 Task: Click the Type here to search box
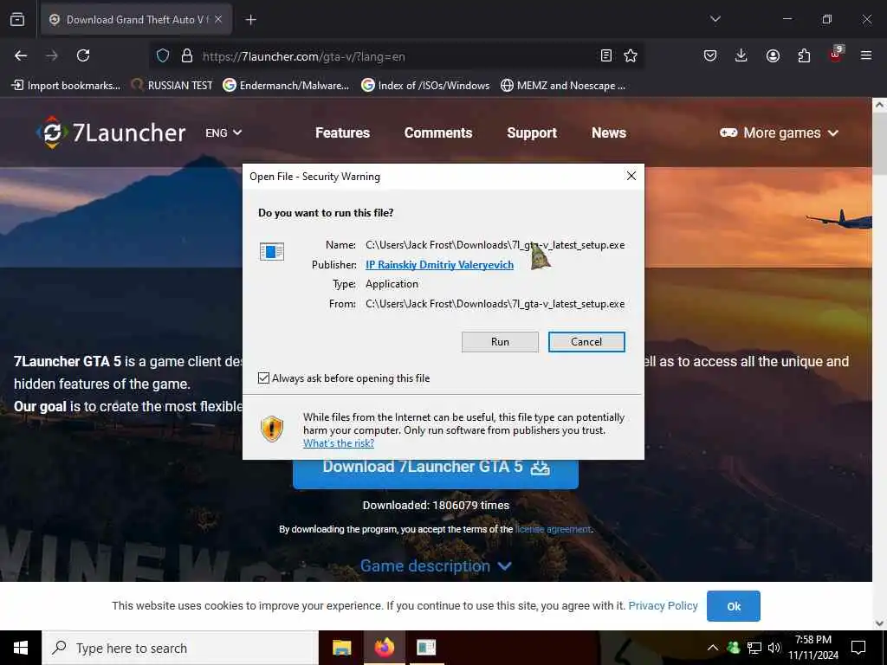180,648
